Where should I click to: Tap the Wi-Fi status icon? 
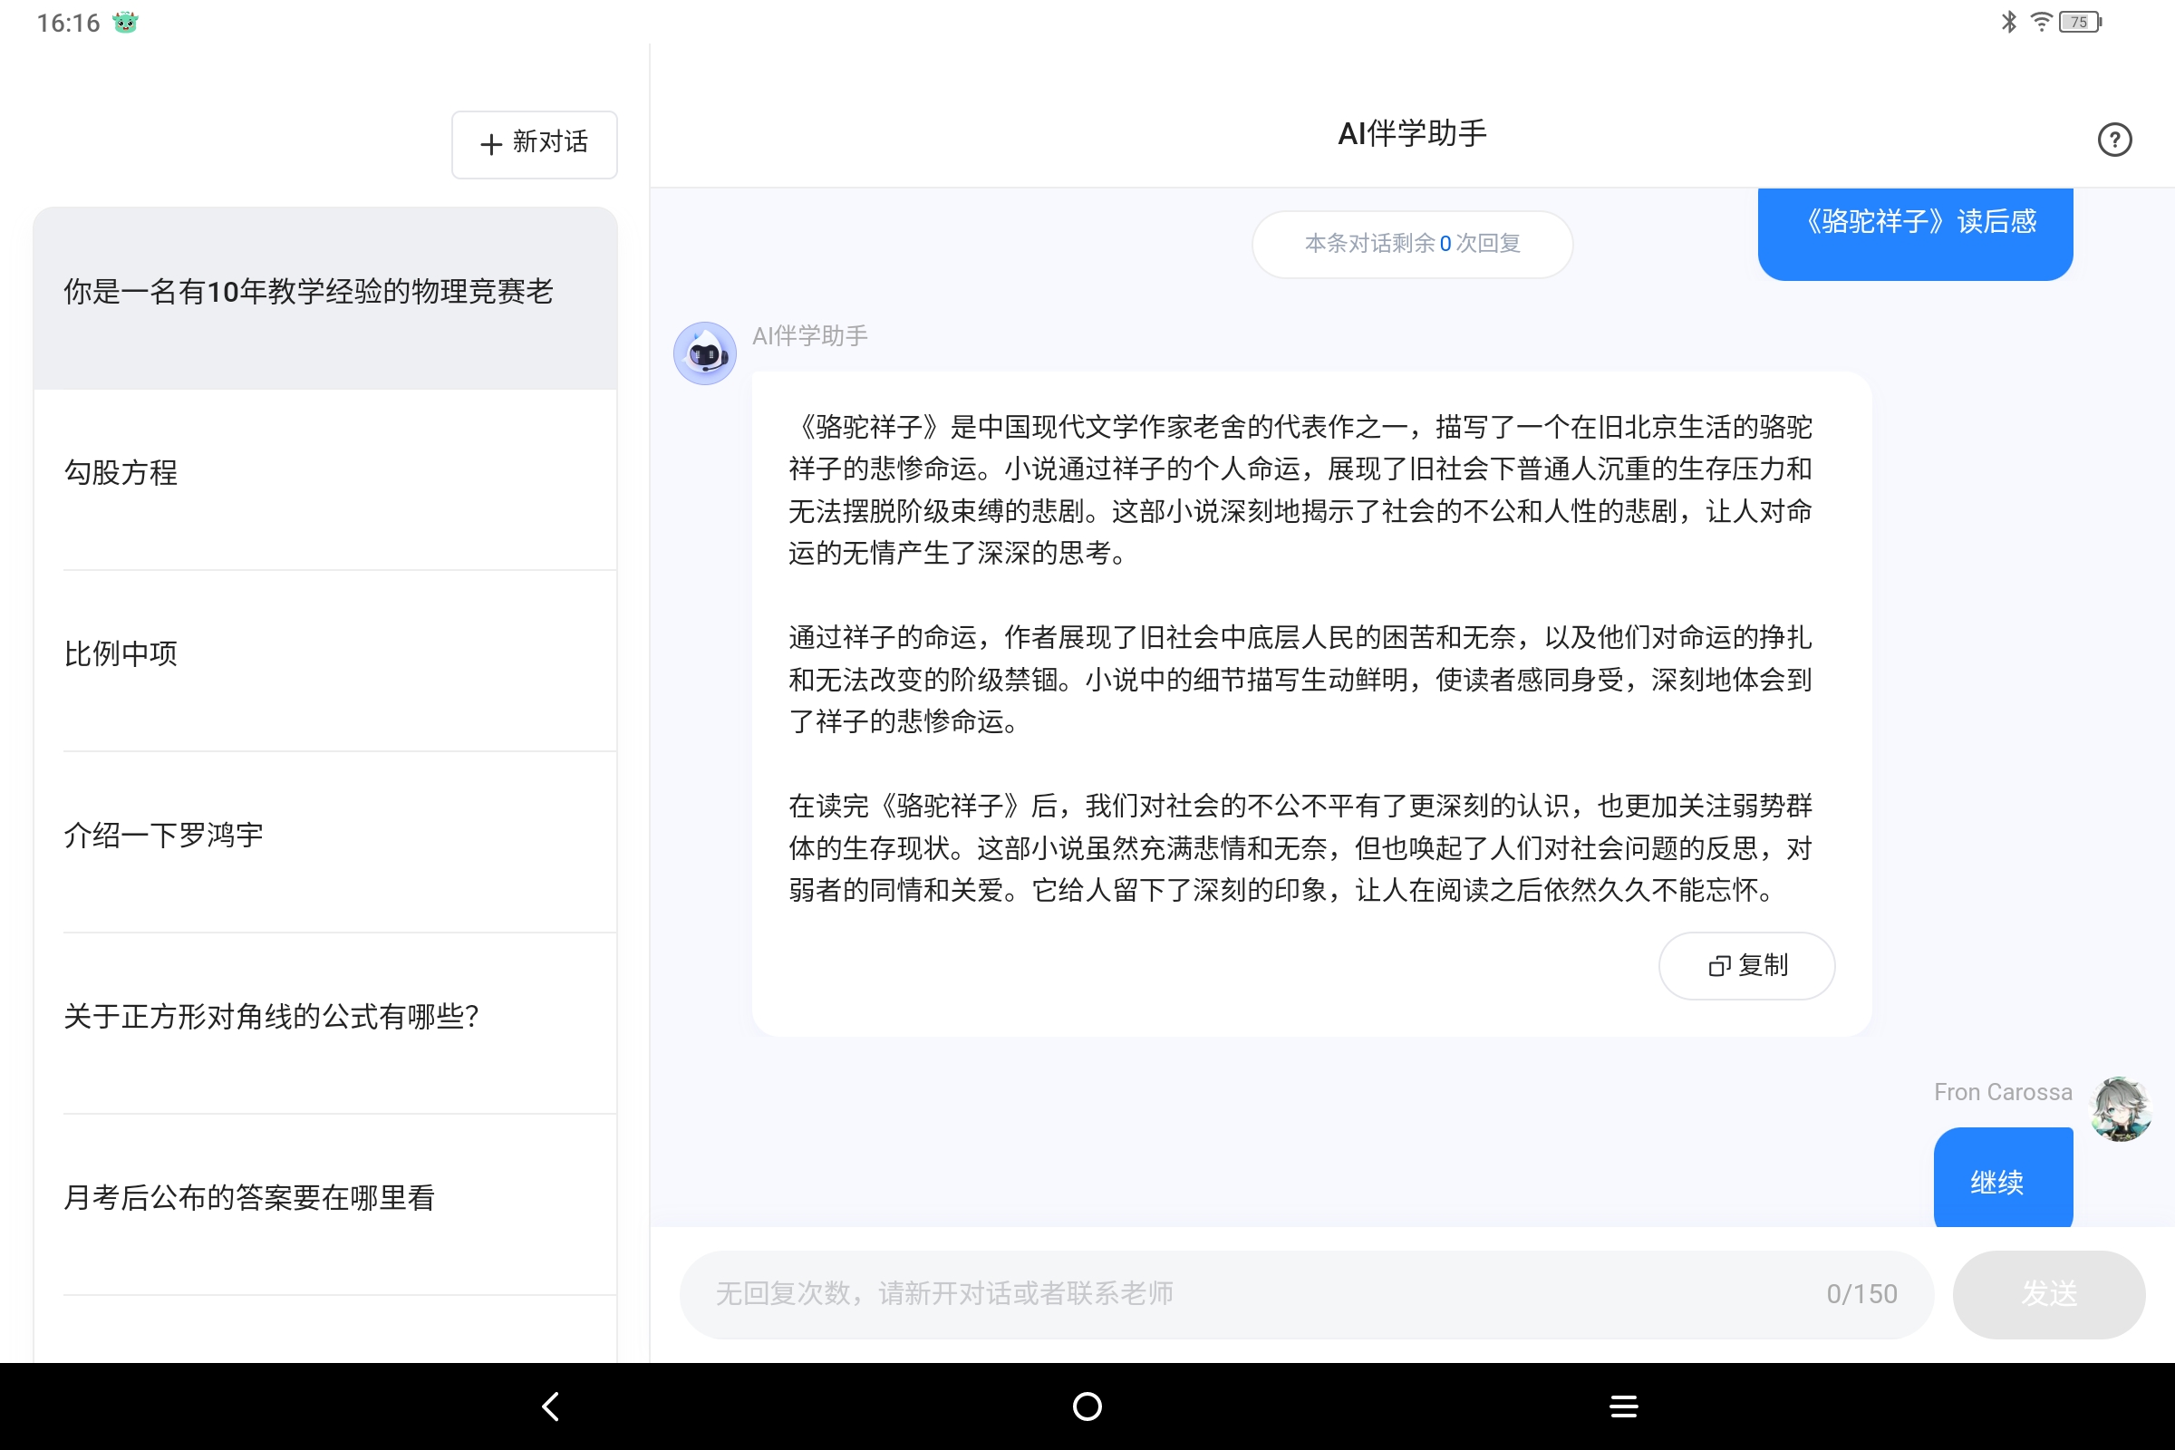[x=2040, y=21]
